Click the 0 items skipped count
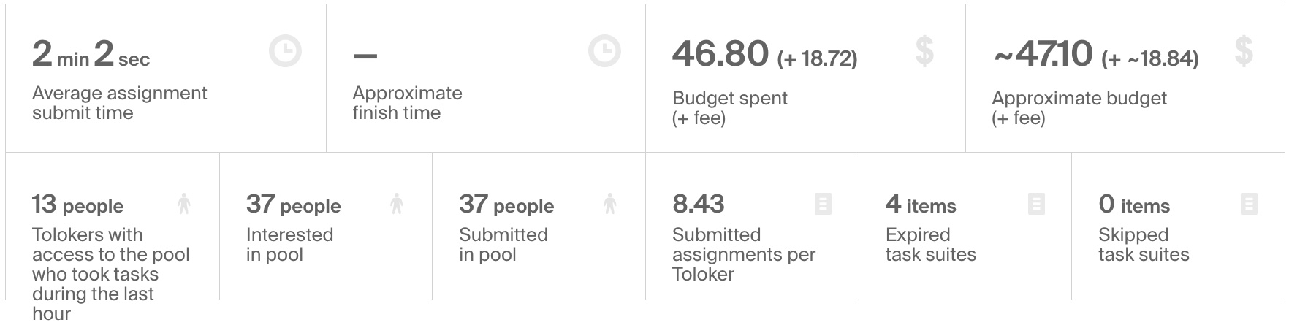 (x=1133, y=205)
